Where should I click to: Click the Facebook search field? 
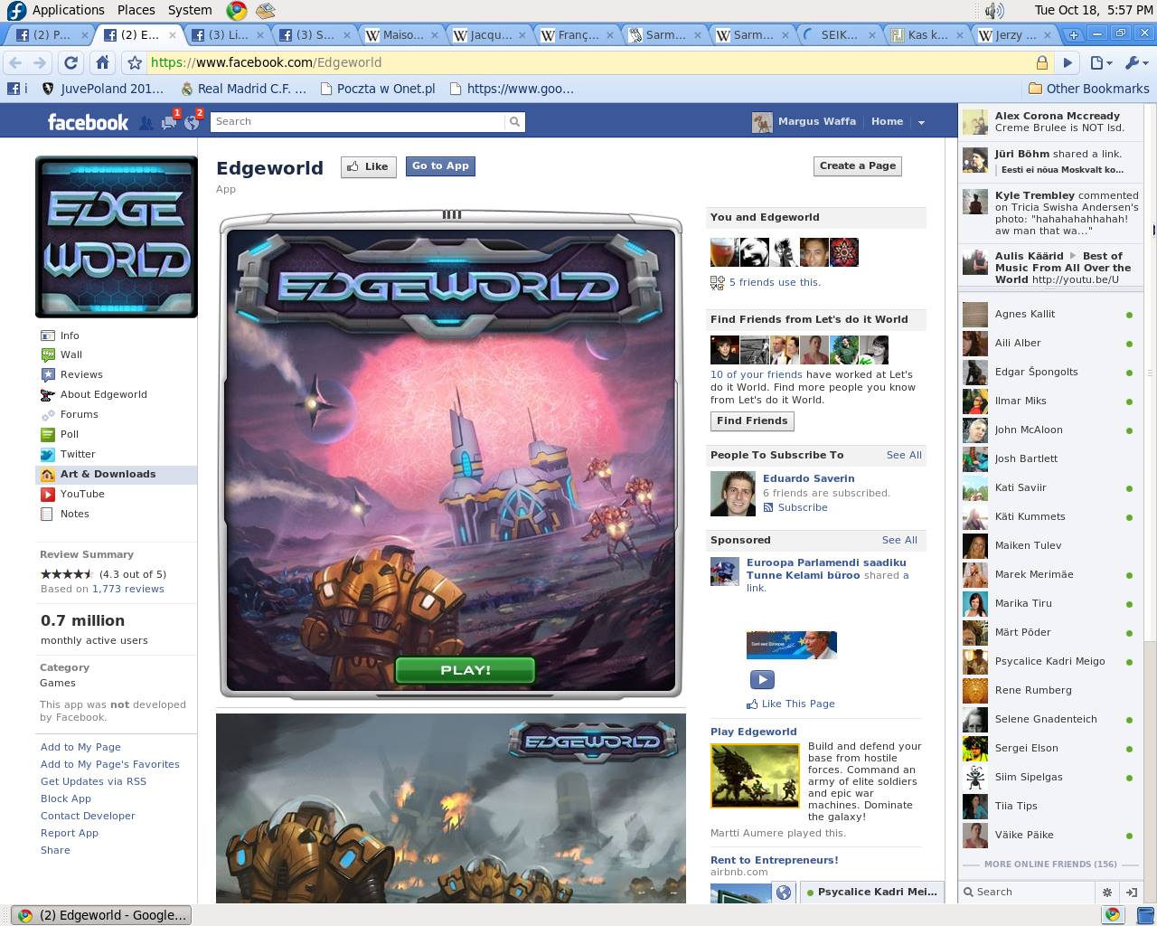[x=358, y=121]
